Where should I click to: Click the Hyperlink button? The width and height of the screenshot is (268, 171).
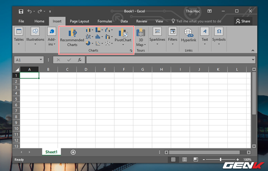pos(188,35)
